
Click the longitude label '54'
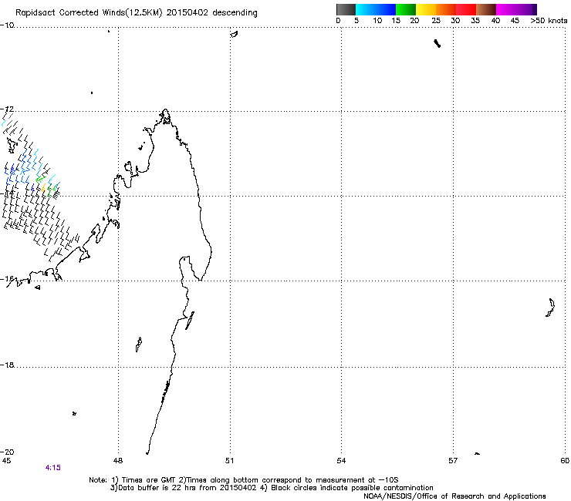point(341,461)
